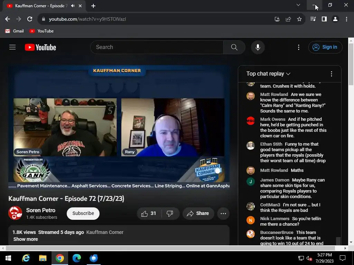Click the voice search microphone
Image resolution: width=354 pixels, height=265 pixels.
click(258, 47)
